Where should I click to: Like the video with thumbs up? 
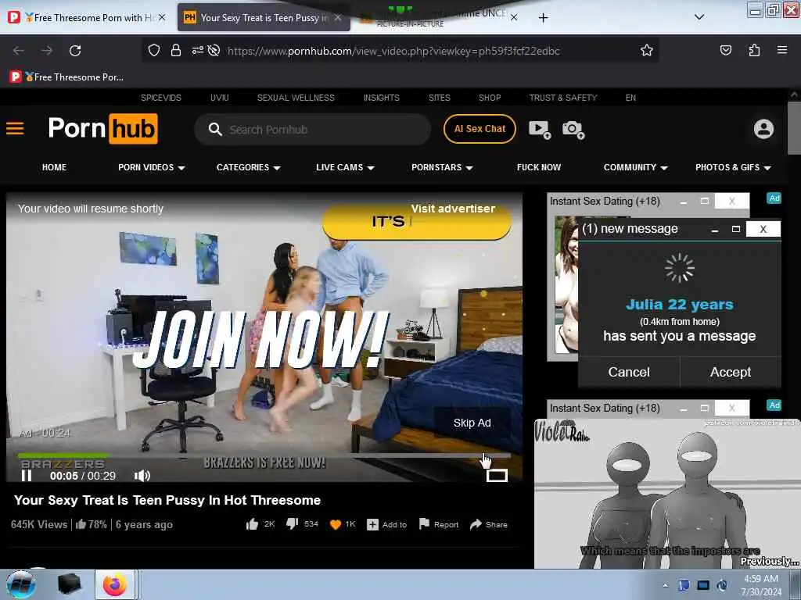coord(252,524)
